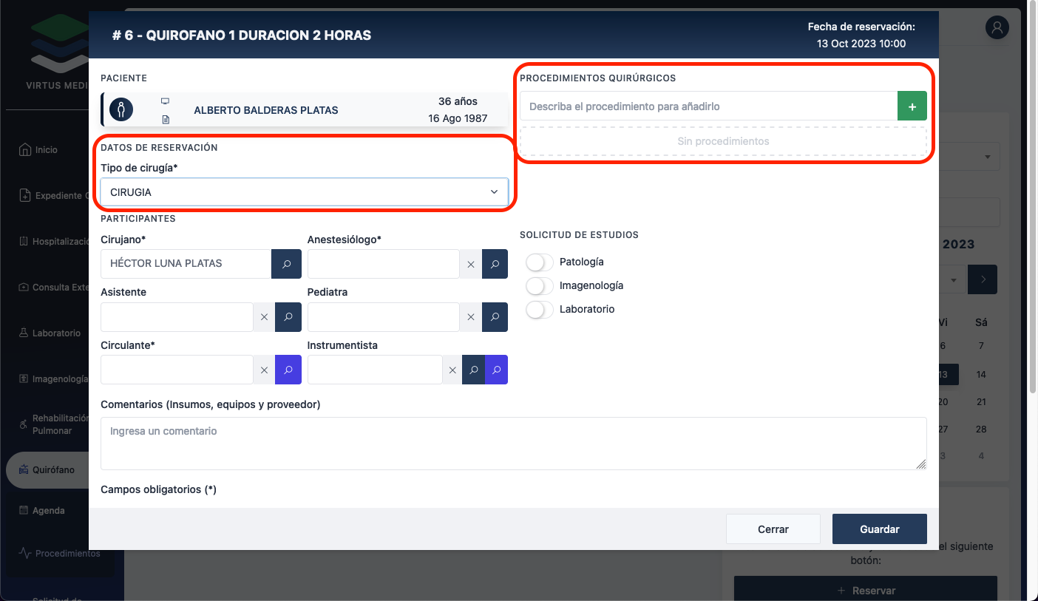Clear the Asistente field with X icon

click(x=264, y=317)
